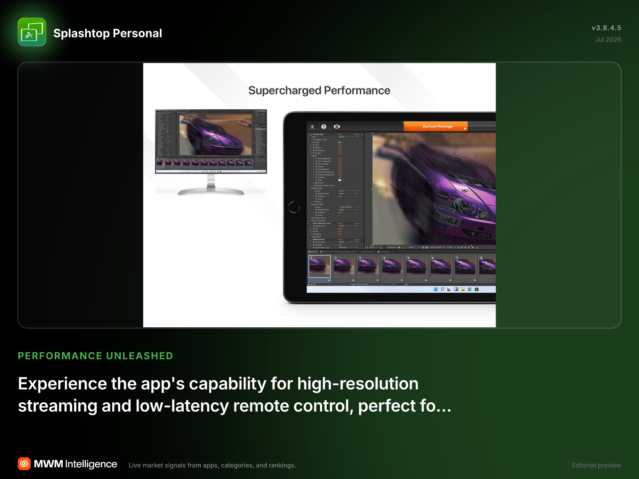Collapse the Retain Mask group
This screenshot has width=639, height=479.
(311, 188)
